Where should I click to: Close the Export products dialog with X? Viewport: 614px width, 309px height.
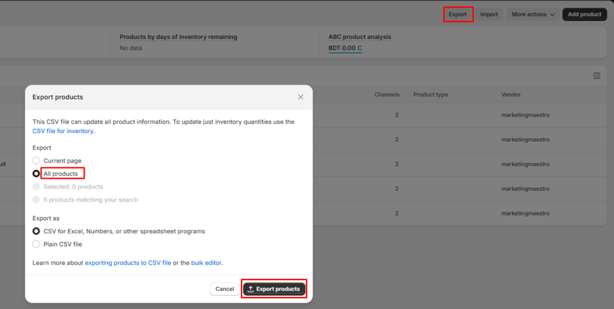(x=300, y=97)
